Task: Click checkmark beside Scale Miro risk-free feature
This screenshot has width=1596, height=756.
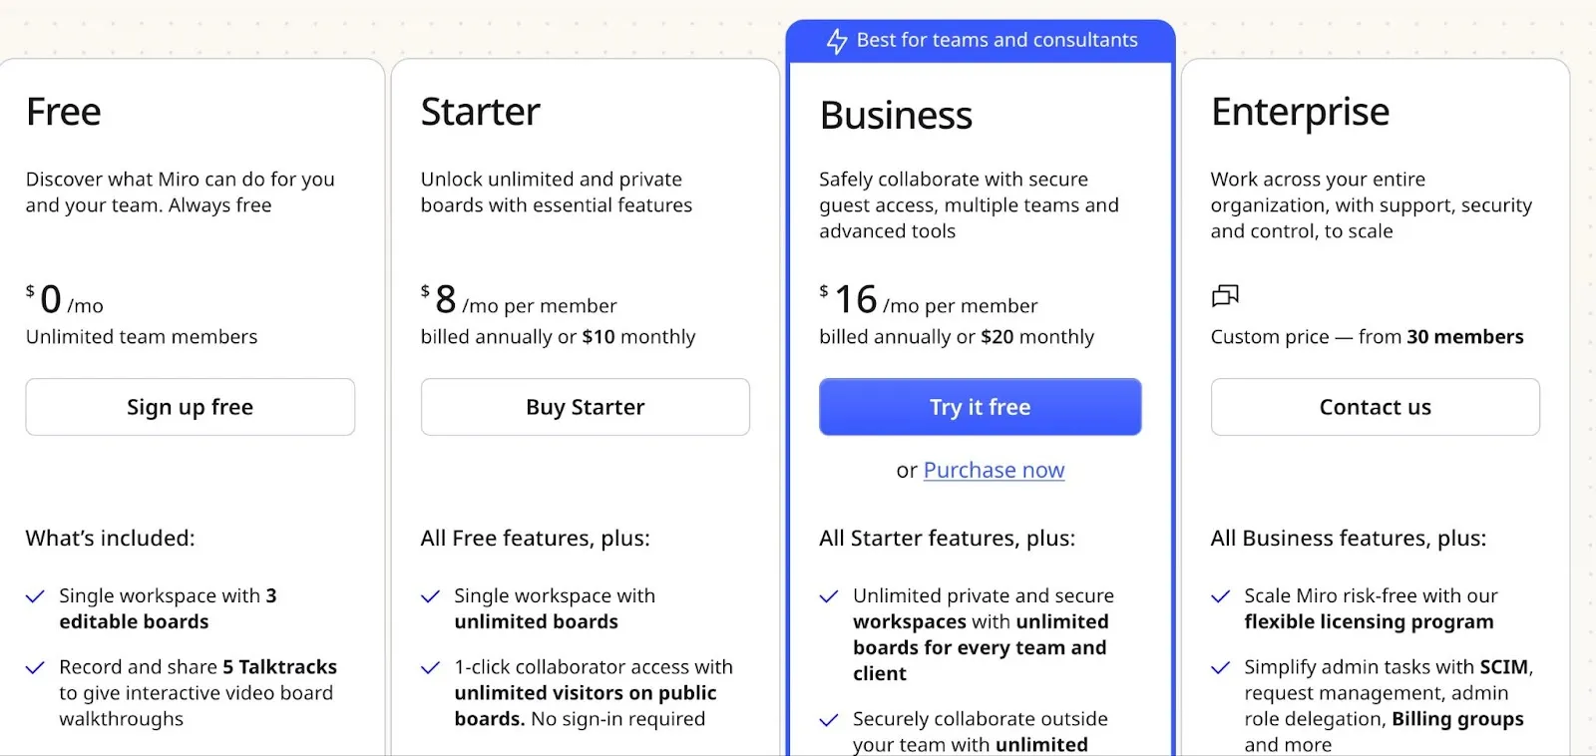Action: (1220, 596)
